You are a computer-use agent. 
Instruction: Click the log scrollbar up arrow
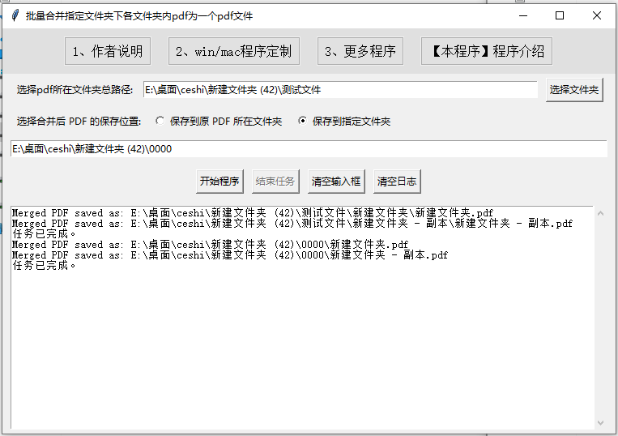600,213
